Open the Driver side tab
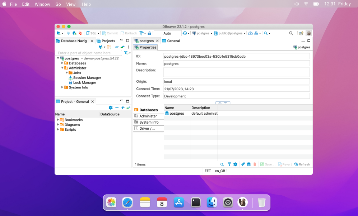 [x=148, y=128]
